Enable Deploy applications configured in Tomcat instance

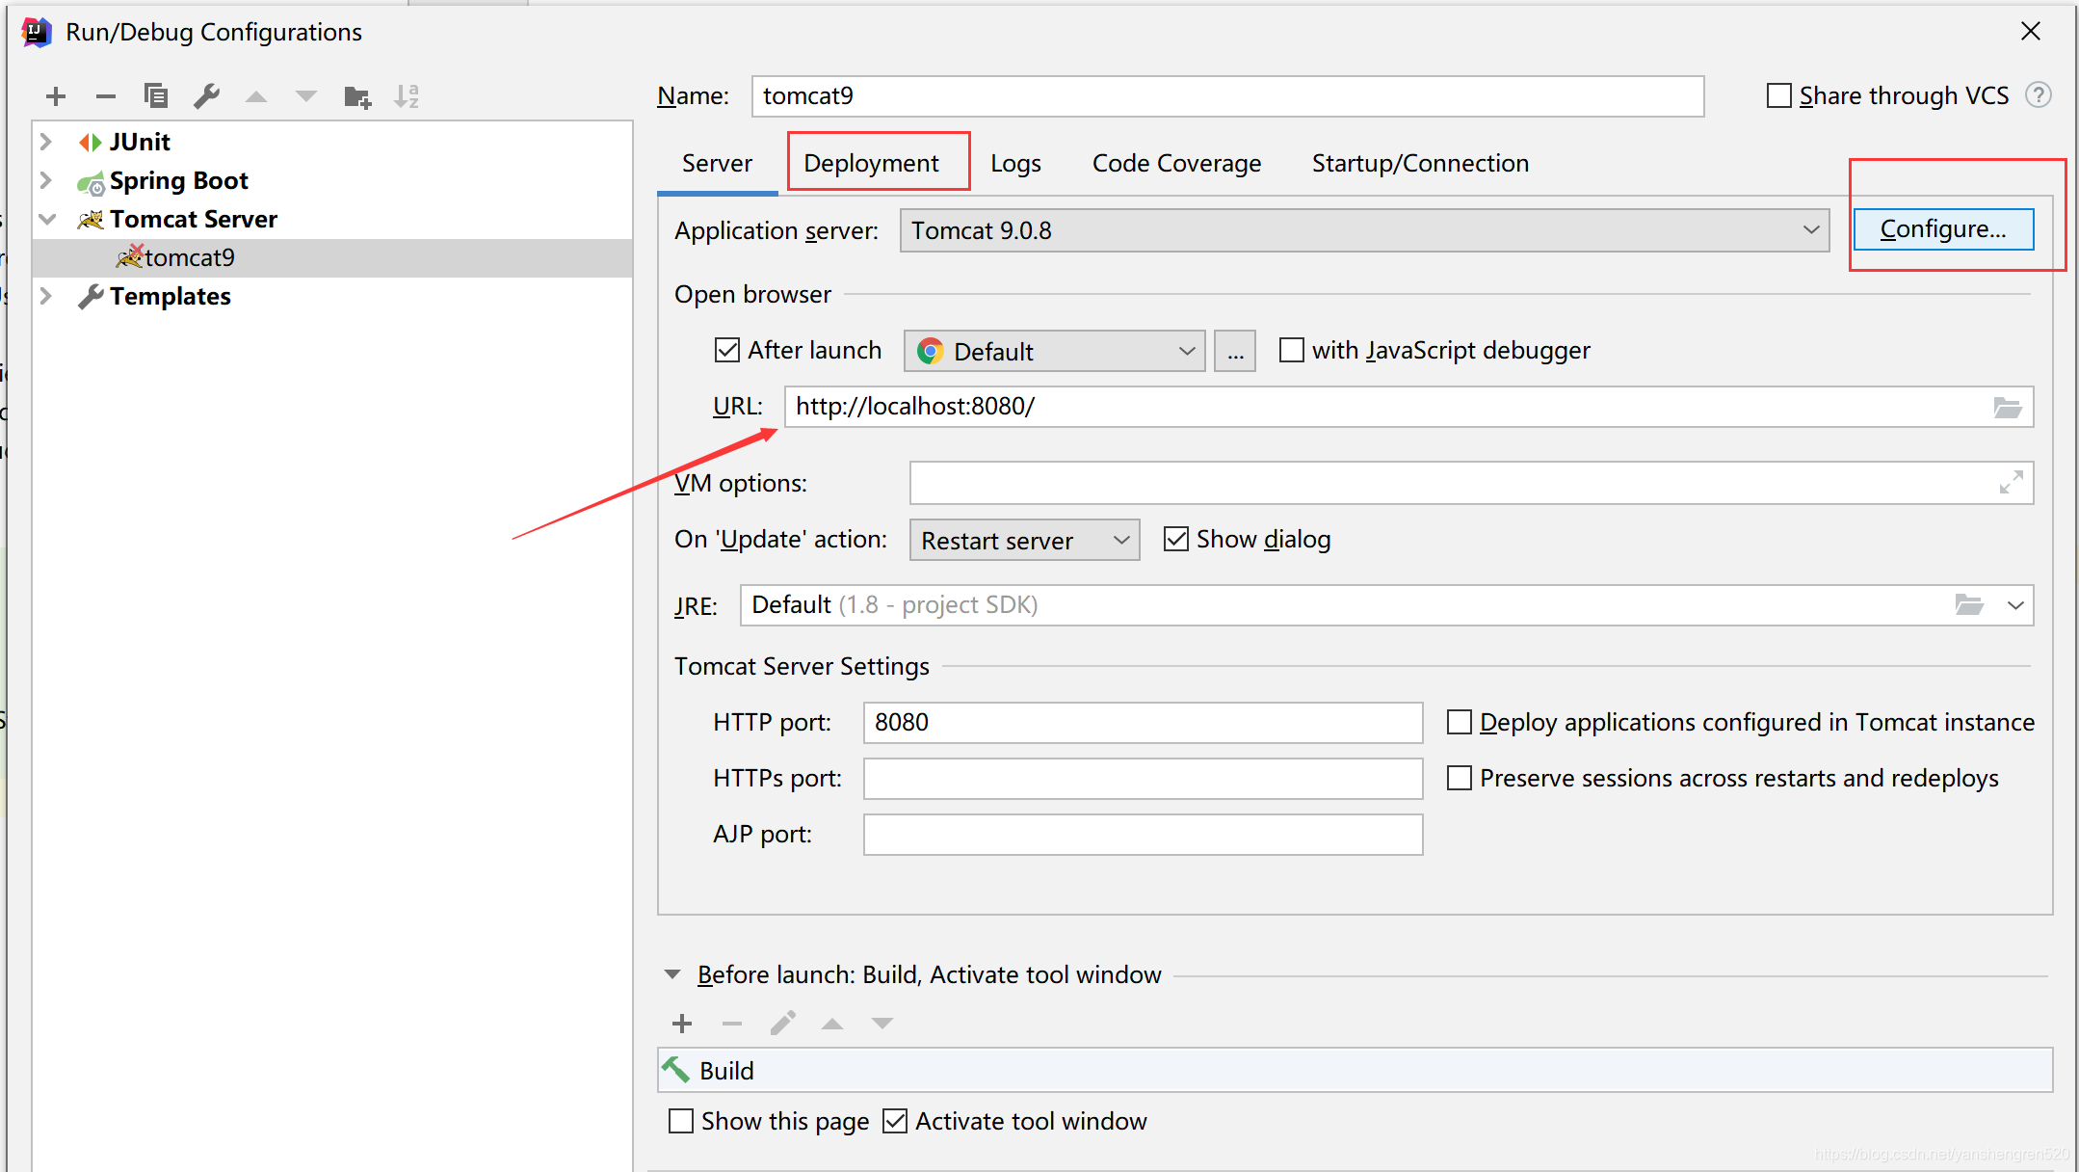point(1460,722)
